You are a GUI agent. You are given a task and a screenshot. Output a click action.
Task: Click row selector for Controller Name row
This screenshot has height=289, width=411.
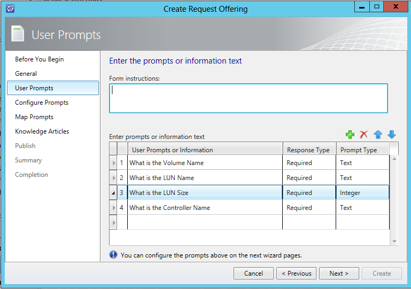(113, 208)
